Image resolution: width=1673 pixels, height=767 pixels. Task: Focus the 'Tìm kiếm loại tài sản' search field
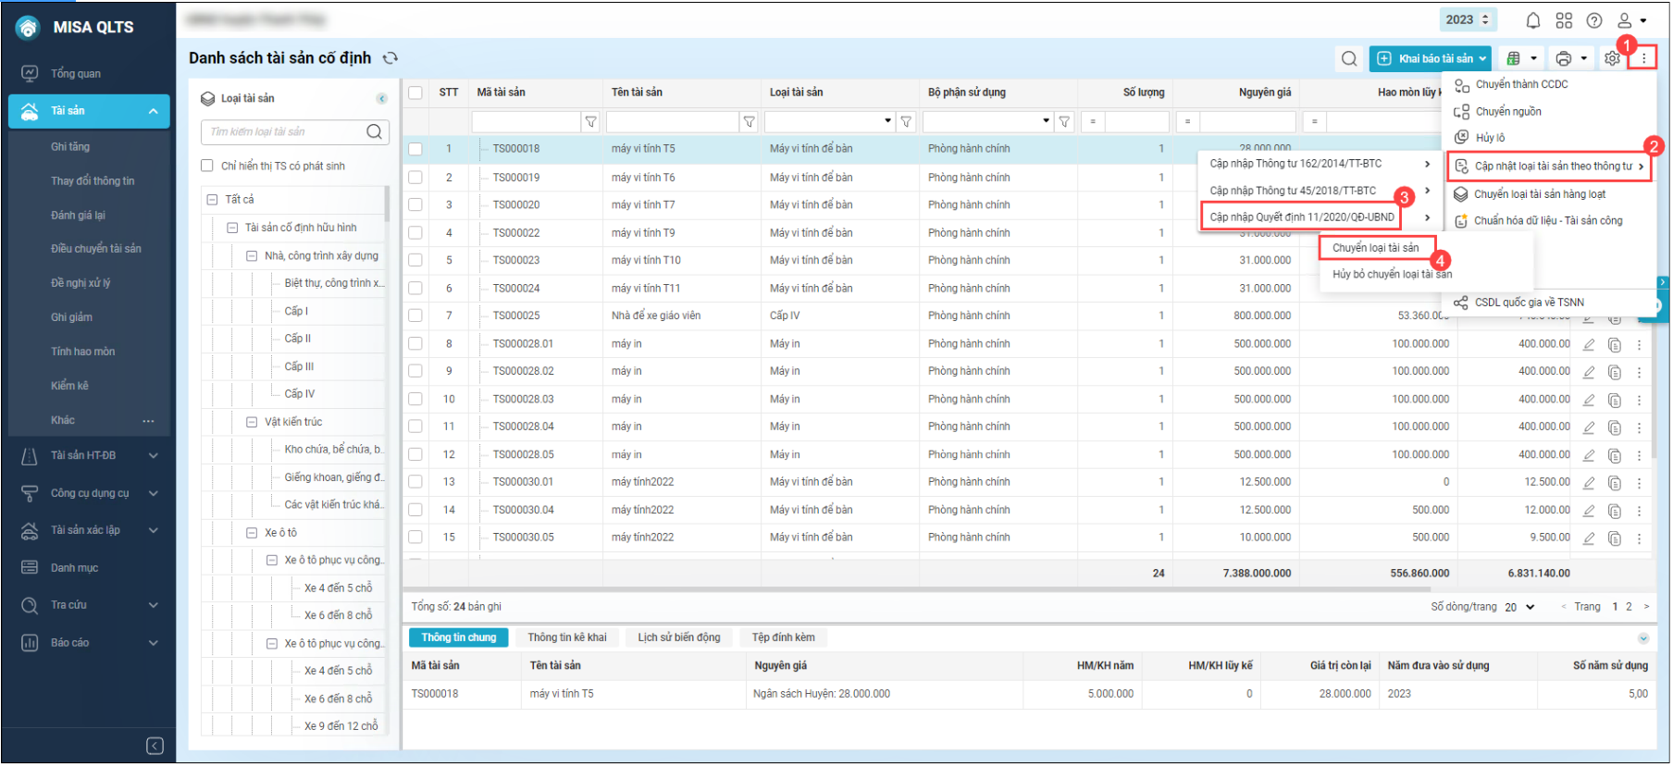pos(285,132)
